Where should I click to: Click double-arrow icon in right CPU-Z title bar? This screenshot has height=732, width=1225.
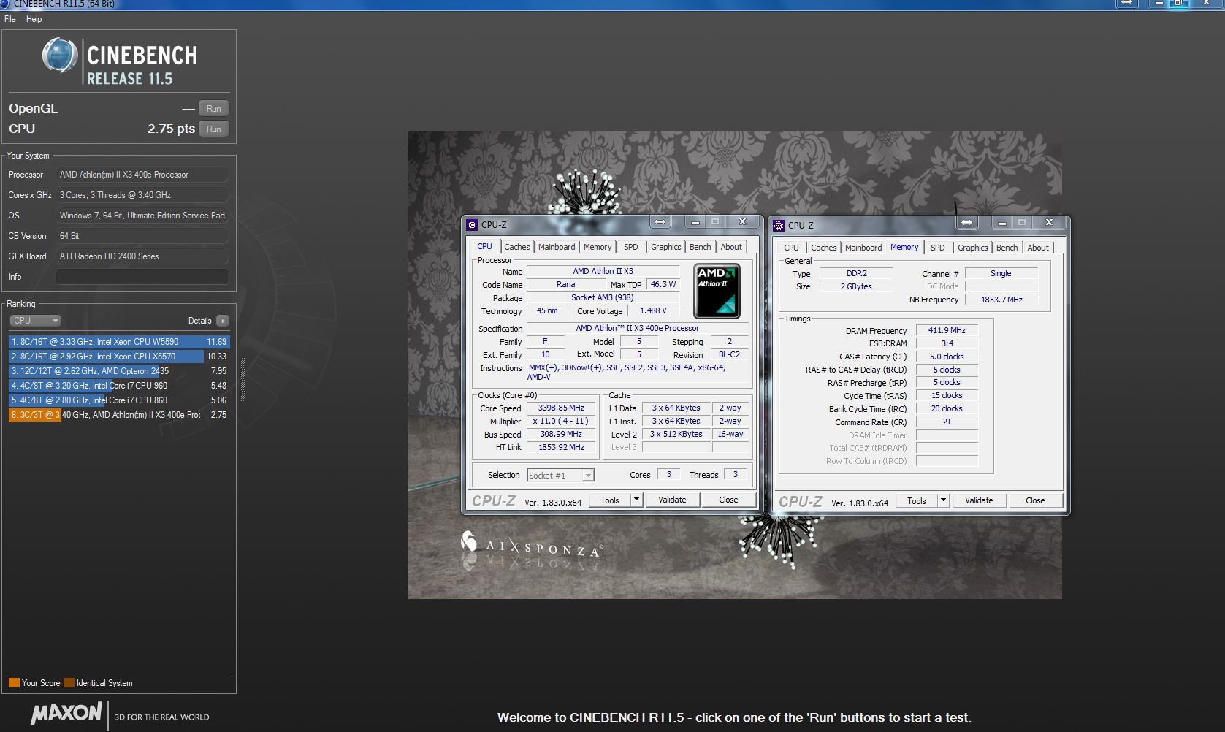(x=966, y=223)
